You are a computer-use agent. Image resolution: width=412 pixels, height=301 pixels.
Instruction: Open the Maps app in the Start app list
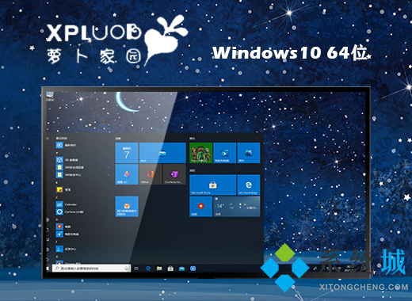(63, 227)
